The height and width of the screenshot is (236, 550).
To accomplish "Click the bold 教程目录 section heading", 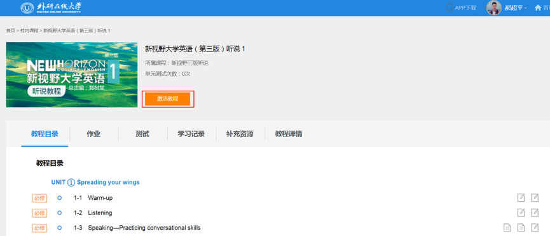I will pyautogui.click(x=50, y=163).
